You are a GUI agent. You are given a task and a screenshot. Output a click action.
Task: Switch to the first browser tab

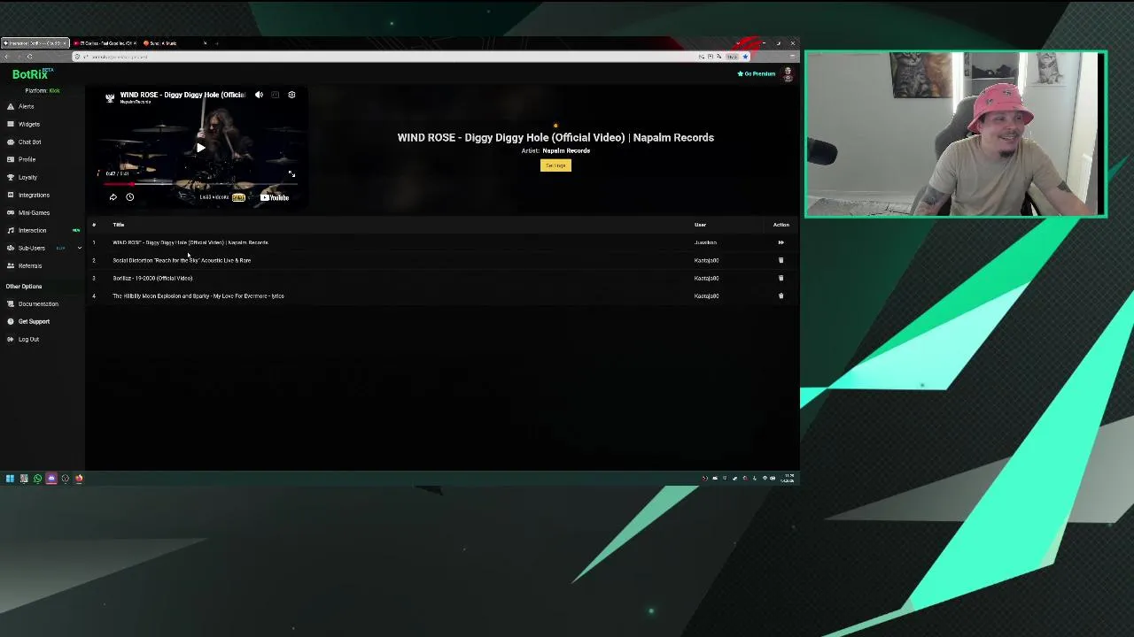click(35, 43)
